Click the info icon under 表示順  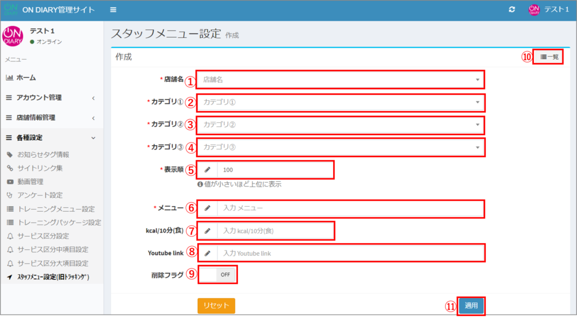point(200,184)
